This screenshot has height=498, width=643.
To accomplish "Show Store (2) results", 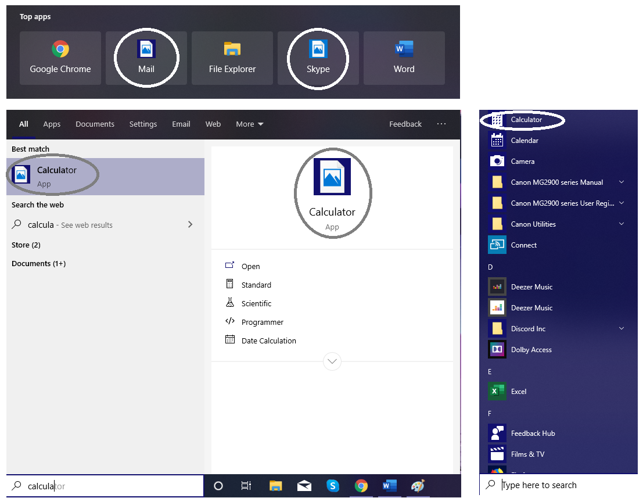I will pyautogui.click(x=26, y=245).
